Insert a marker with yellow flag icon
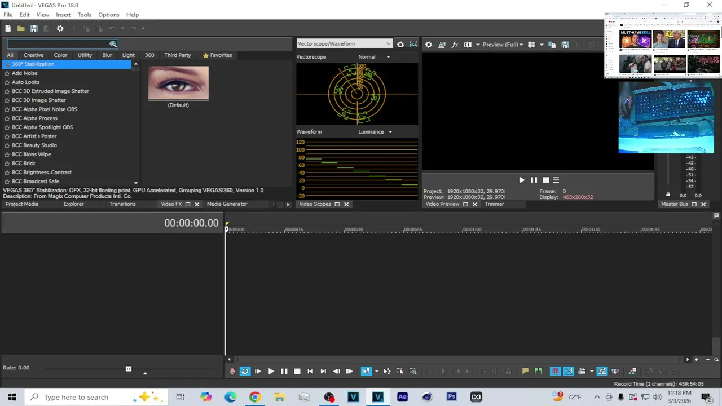Screen dimensions: 722x406 click(x=525, y=371)
